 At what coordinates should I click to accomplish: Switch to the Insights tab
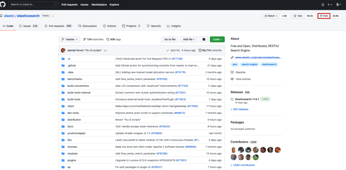(174, 26)
